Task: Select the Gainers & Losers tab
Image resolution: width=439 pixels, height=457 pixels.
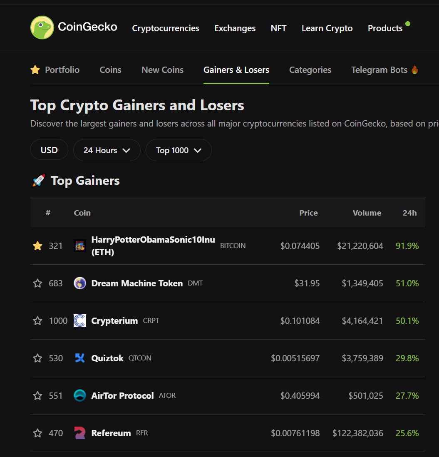Action: pyautogui.click(x=236, y=70)
